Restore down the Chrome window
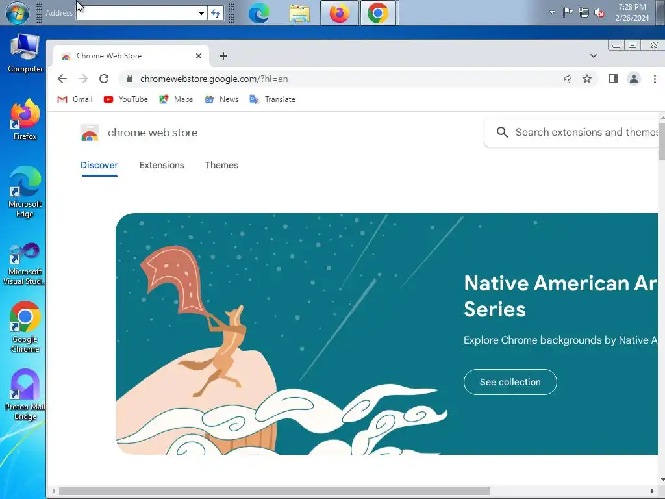The image size is (665, 499). point(633,45)
